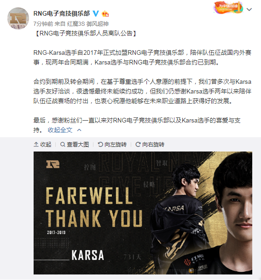Image resolution: width=261 pixels, height=280 pixels.
Task: Open the 7分钟前 timestamp link
Action: pos(43,24)
